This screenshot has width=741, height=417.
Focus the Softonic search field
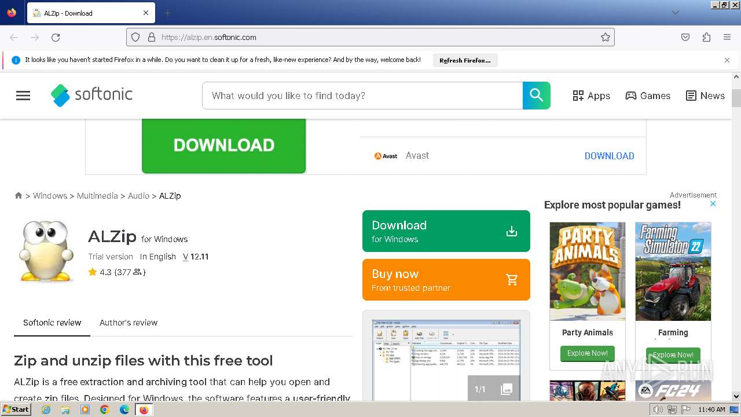[x=362, y=96]
